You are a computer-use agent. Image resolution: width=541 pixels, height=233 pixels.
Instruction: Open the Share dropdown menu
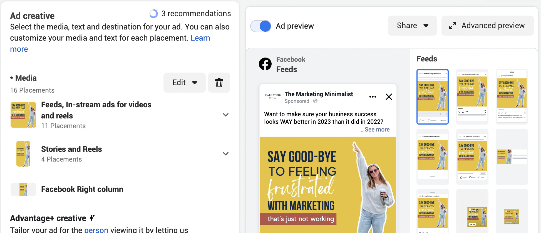click(412, 26)
